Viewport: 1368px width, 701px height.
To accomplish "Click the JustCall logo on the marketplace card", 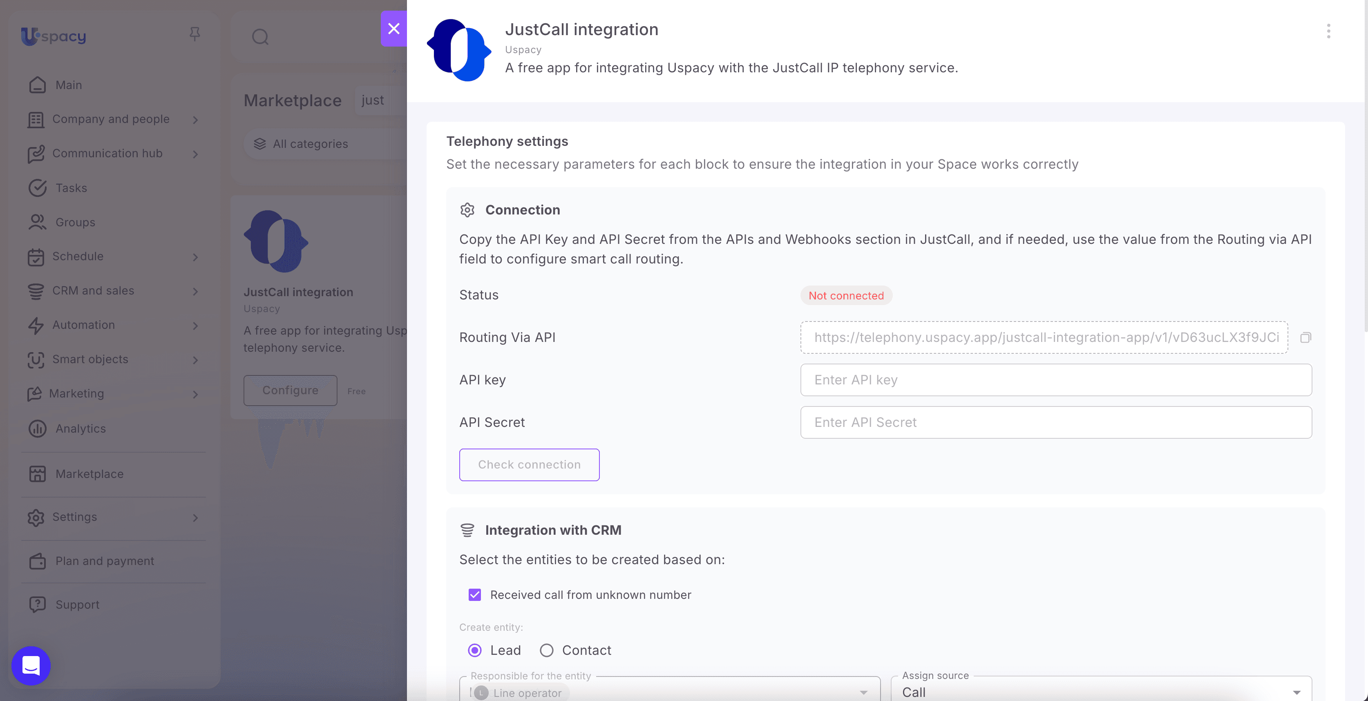I will (x=276, y=242).
